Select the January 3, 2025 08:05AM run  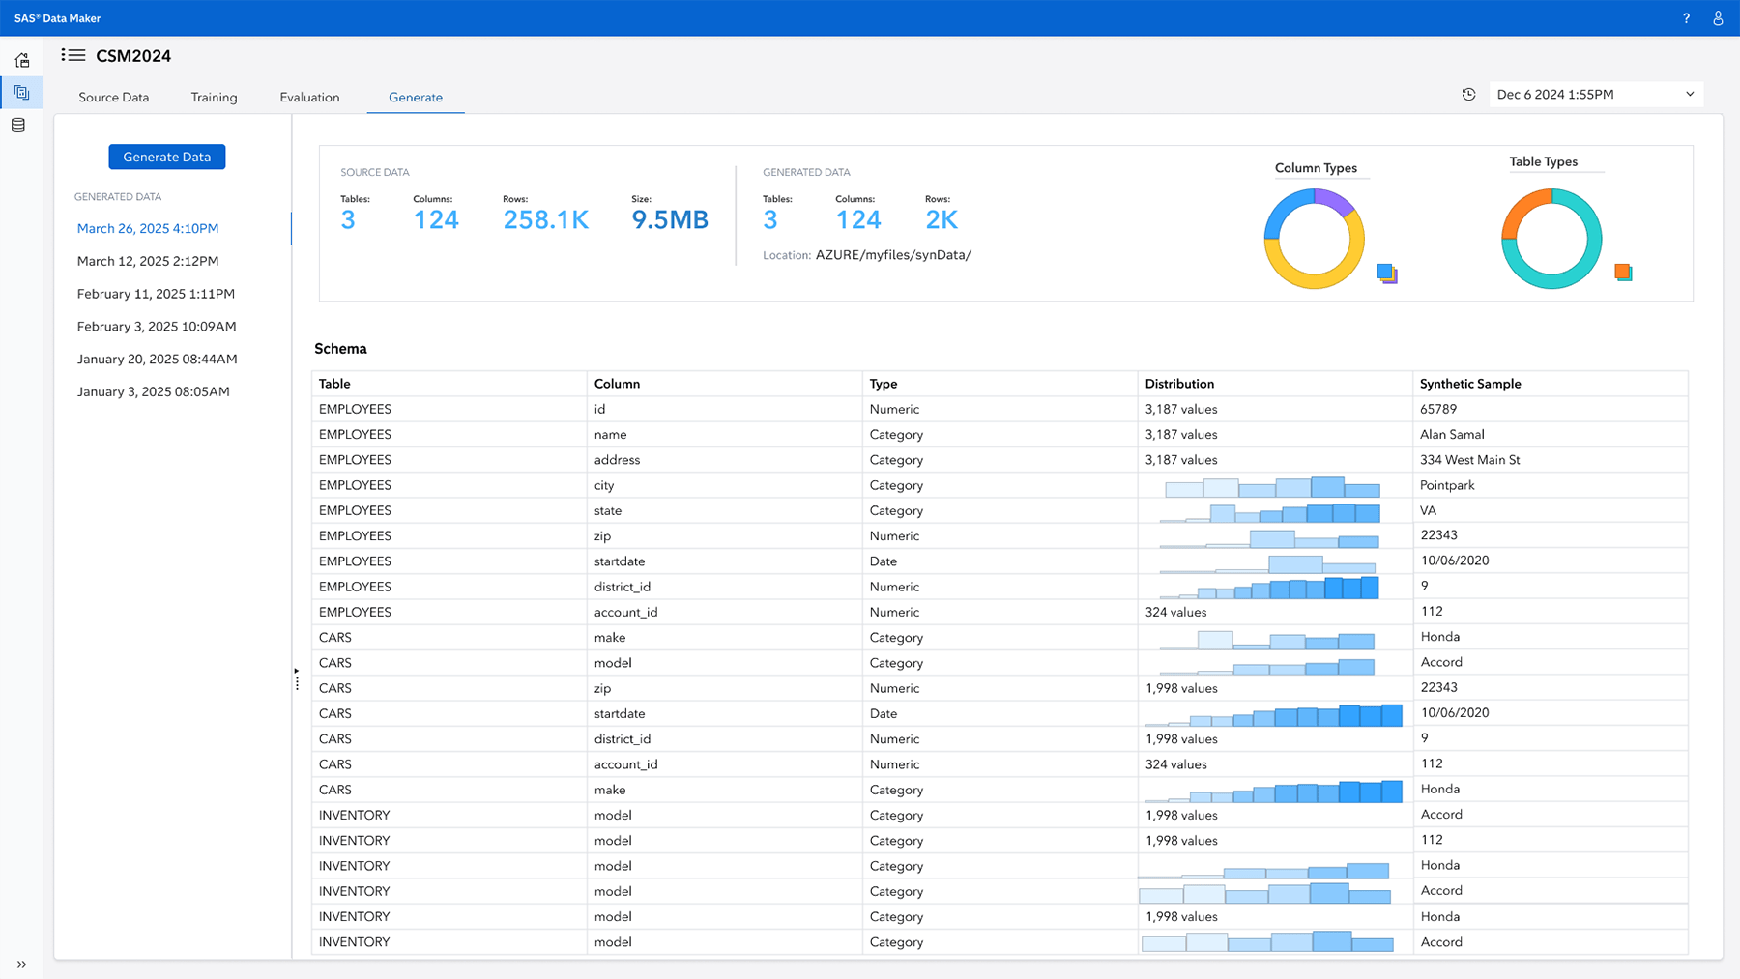pos(153,391)
